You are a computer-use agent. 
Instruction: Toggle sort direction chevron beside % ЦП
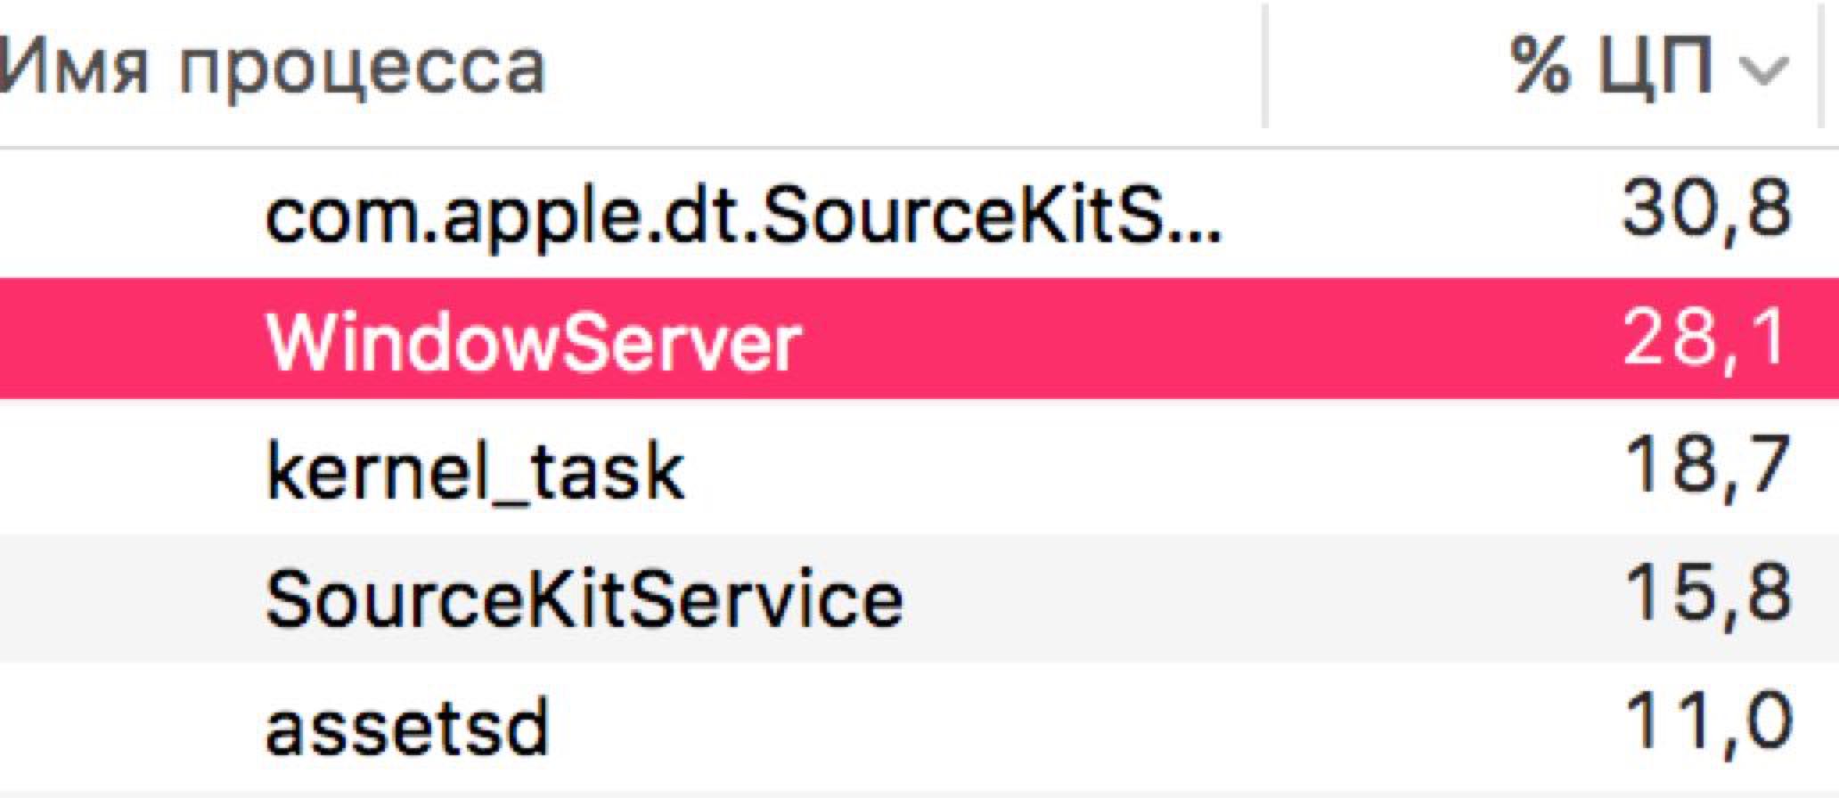point(1764,69)
